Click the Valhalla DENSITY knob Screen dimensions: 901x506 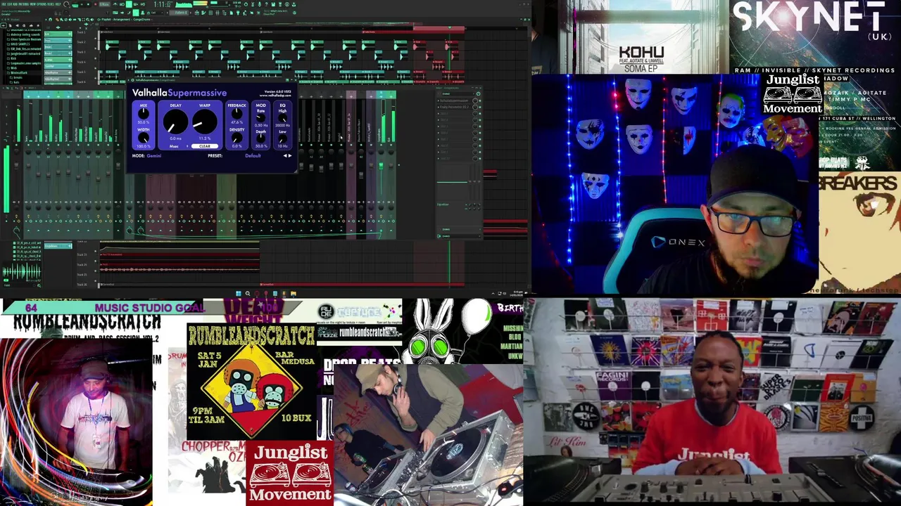point(237,138)
